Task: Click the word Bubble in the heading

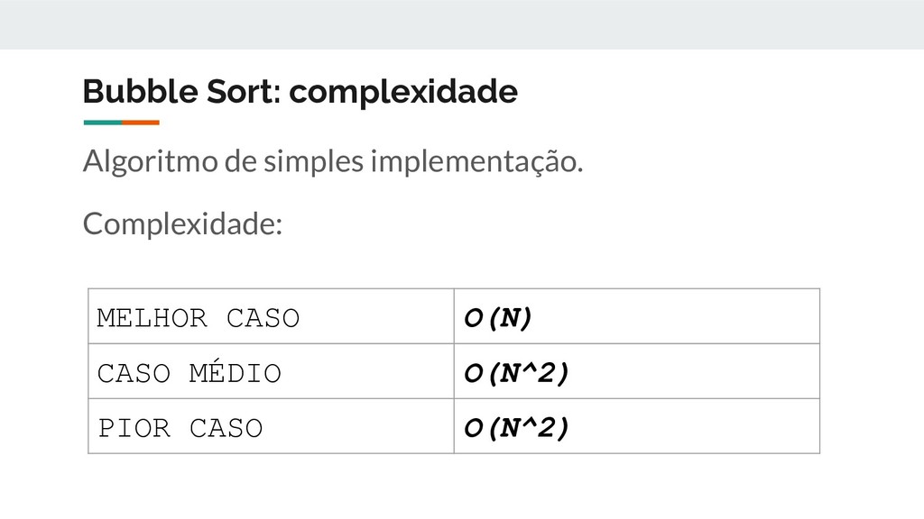Action: tap(140, 91)
